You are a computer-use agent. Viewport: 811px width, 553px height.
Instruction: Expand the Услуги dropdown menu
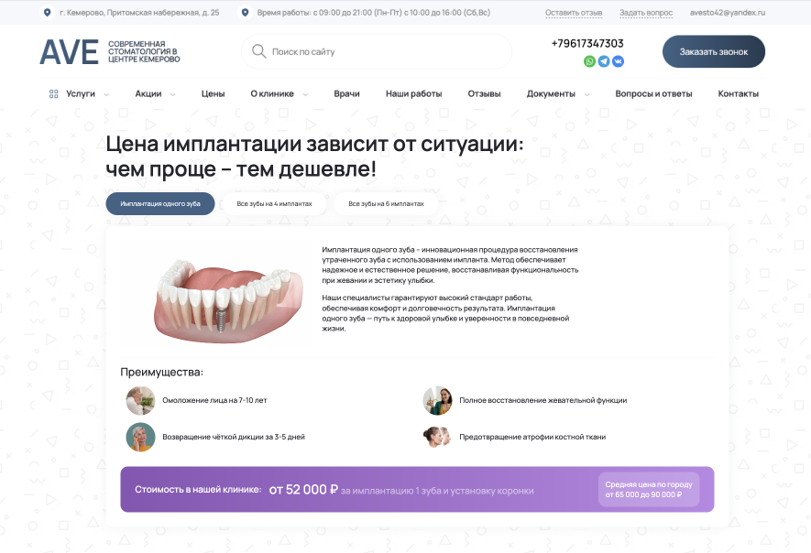(x=107, y=94)
